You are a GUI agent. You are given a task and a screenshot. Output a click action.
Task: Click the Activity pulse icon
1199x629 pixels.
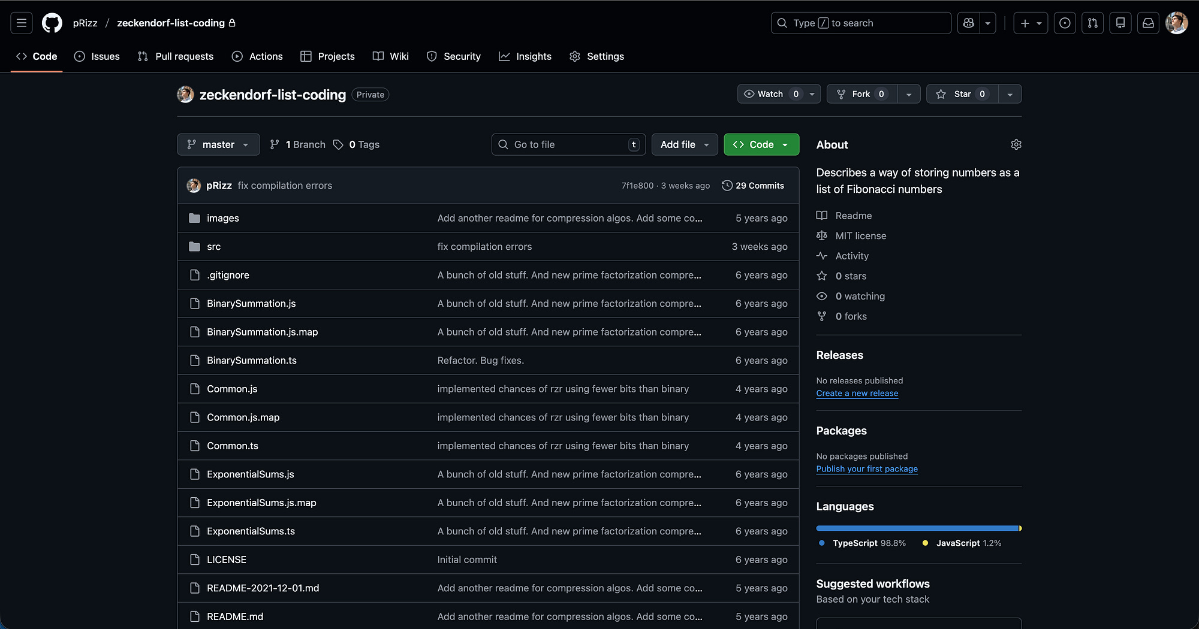tap(822, 256)
